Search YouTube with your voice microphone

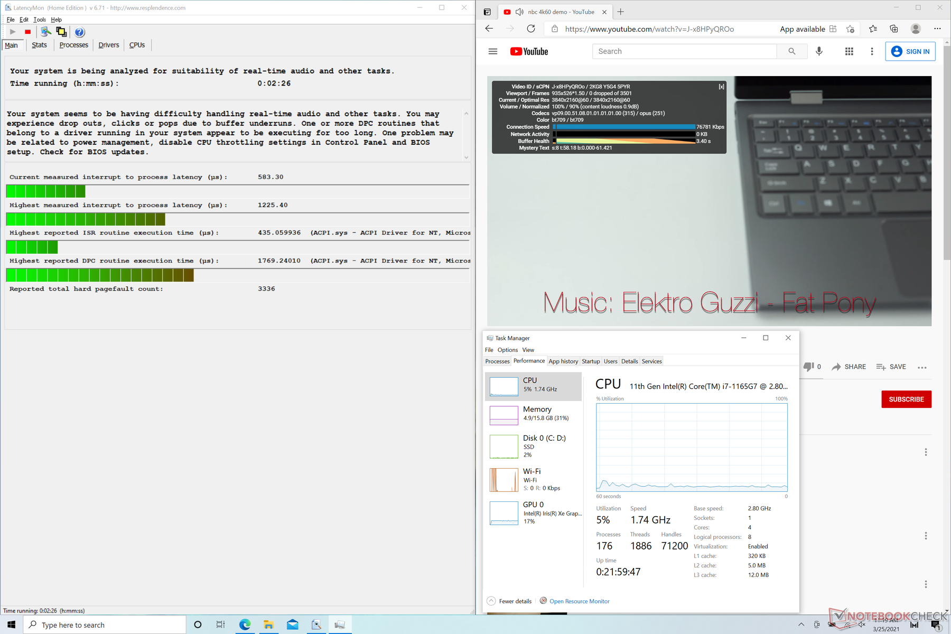(819, 51)
